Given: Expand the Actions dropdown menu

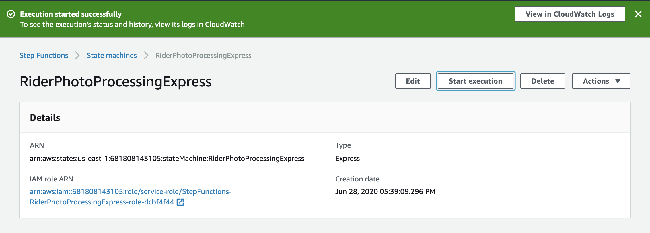Looking at the screenshot, I should point(601,81).
